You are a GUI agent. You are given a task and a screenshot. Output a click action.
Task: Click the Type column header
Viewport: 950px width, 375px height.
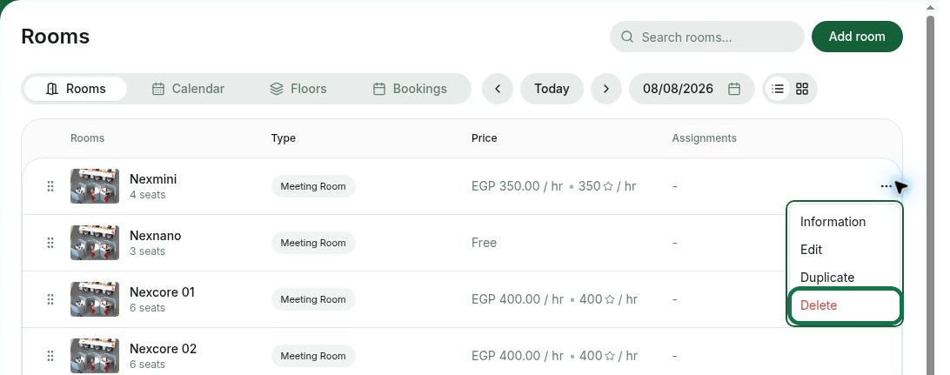(284, 138)
